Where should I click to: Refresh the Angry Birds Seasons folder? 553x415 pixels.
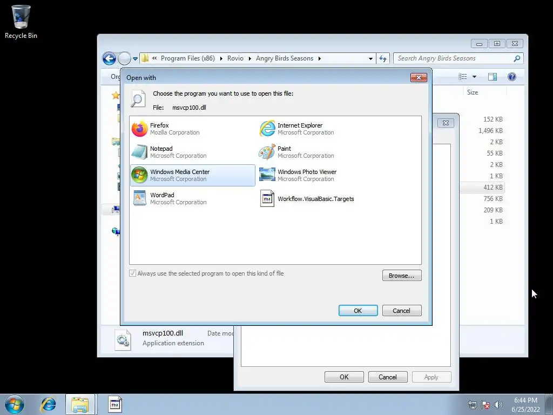tap(383, 58)
